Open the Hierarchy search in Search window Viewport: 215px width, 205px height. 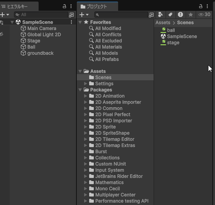tap(71, 15)
